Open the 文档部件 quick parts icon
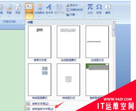The image size is (136, 111). click(x=39, y=7)
